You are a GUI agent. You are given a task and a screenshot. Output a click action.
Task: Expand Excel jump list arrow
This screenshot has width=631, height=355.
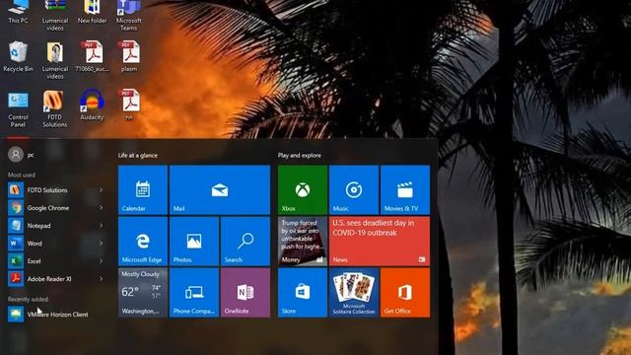click(101, 260)
